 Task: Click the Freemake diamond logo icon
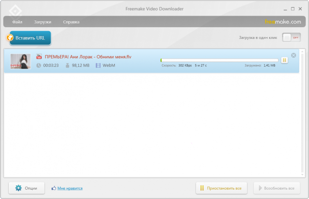[x=15, y=11]
